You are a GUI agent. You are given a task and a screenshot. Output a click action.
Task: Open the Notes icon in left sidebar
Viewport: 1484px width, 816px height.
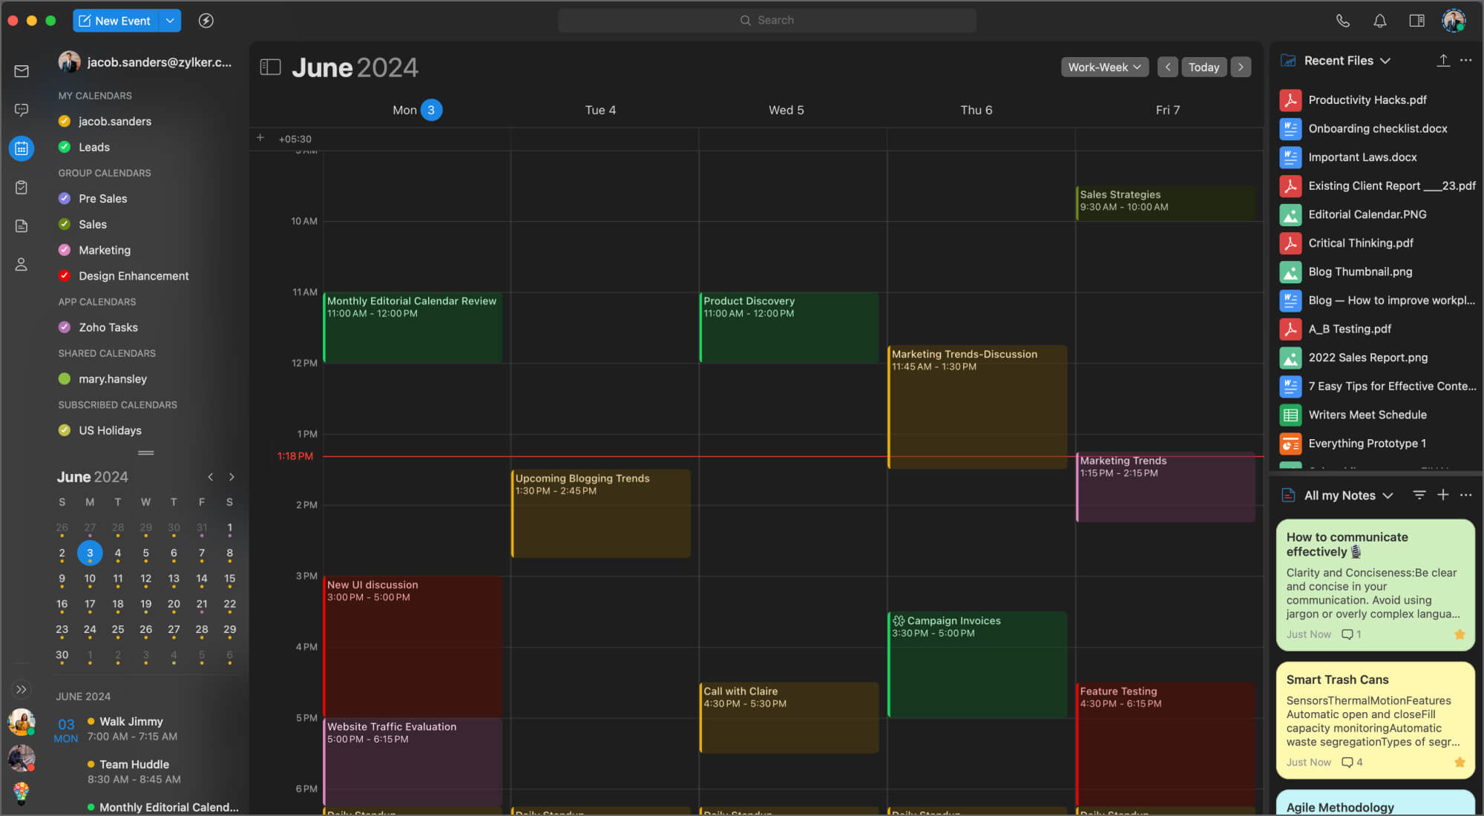(x=22, y=226)
